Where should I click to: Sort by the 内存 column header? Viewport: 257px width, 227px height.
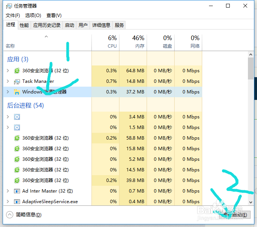tap(133, 43)
